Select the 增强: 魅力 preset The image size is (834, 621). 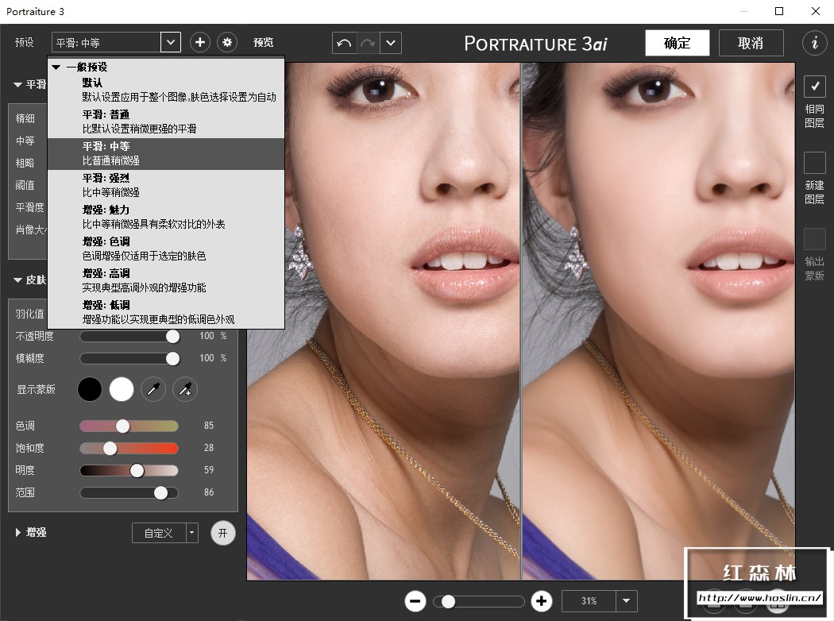tap(166, 218)
